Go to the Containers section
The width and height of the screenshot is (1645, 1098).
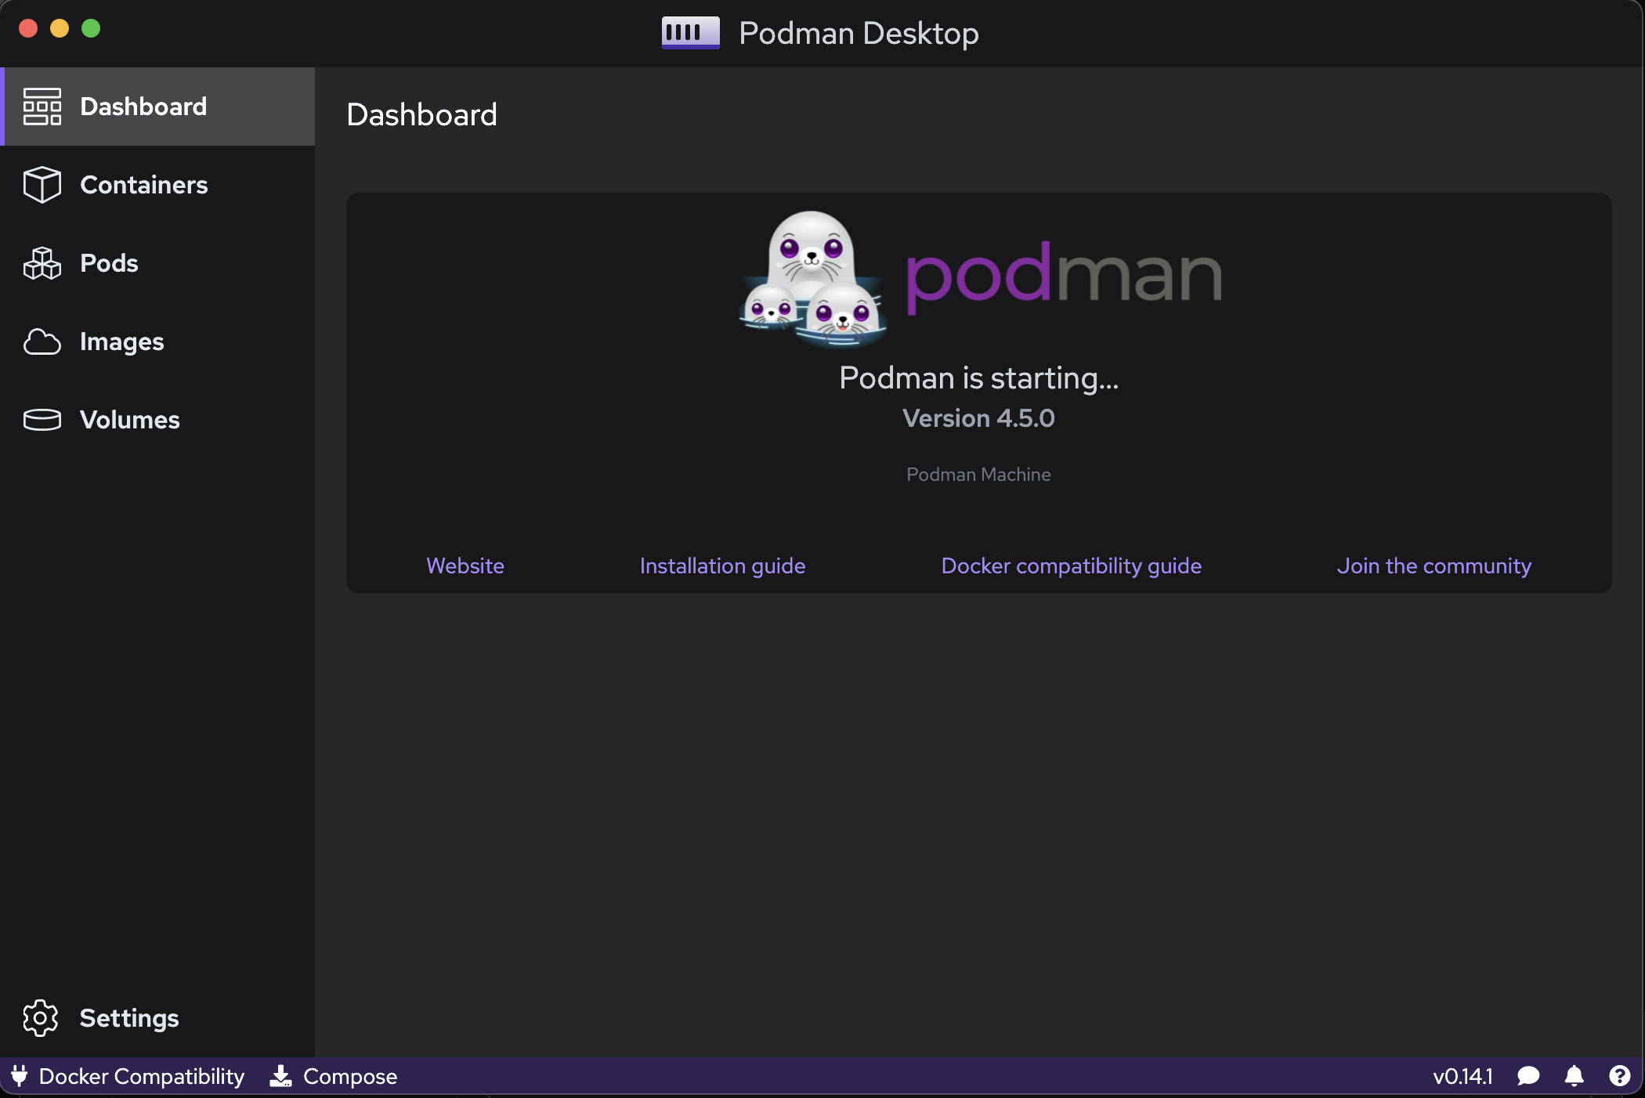[x=157, y=185]
